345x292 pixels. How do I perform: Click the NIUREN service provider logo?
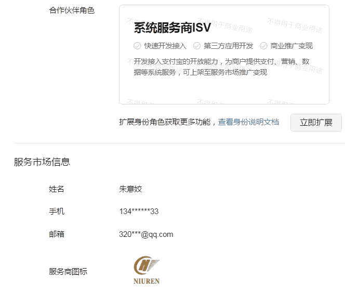click(x=147, y=270)
